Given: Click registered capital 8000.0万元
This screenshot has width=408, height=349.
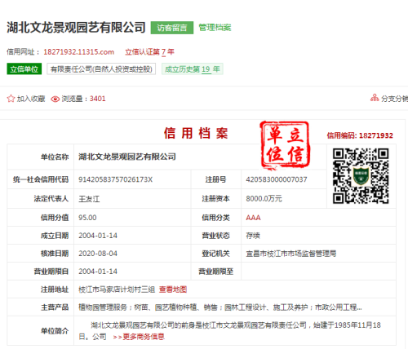Looking at the screenshot, I should [x=264, y=199].
